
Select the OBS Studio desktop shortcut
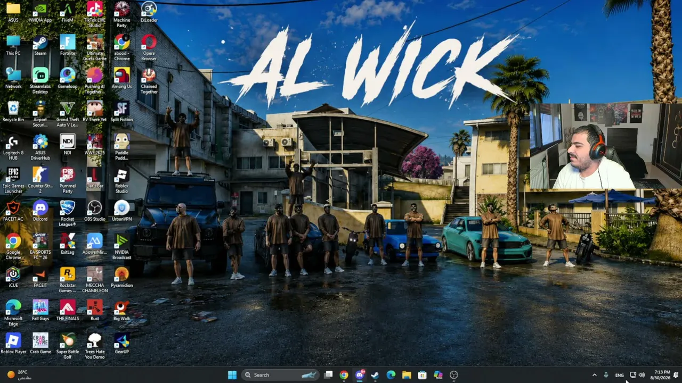click(95, 211)
